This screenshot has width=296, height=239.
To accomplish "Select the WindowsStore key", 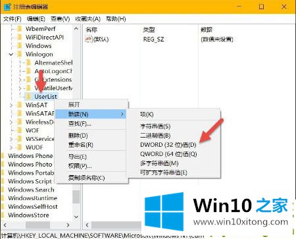I will pyautogui.click(x=28, y=215).
